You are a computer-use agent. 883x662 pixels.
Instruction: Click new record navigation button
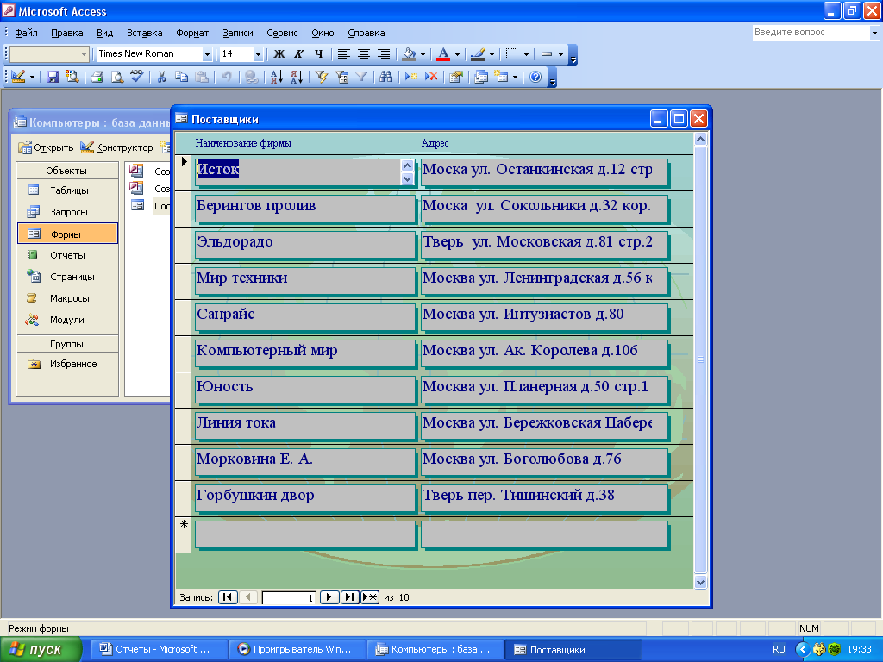(x=370, y=597)
